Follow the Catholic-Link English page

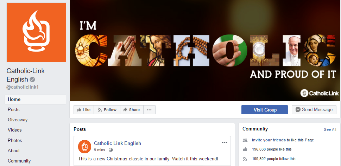(107, 110)
